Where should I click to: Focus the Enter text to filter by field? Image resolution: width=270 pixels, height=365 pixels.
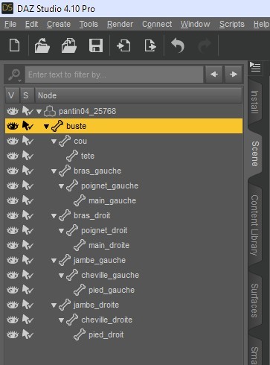pos(114,74)
